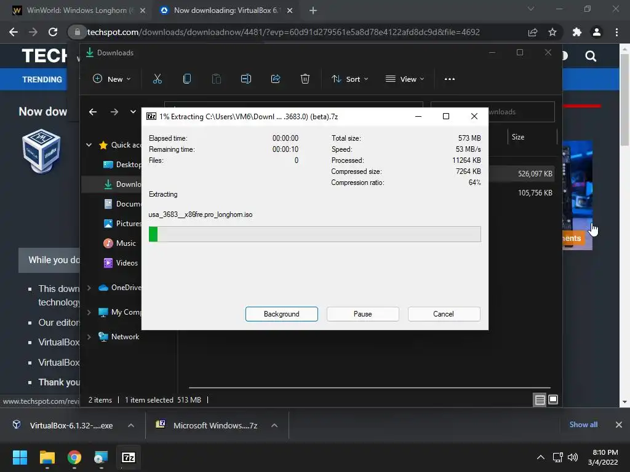630x472 pixels.
Task: Open the Windows Start menu
Action: click(20, 457)
